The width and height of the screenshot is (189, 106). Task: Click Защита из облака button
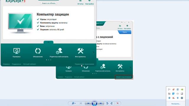pyautogui.click(x=48, y=3)
